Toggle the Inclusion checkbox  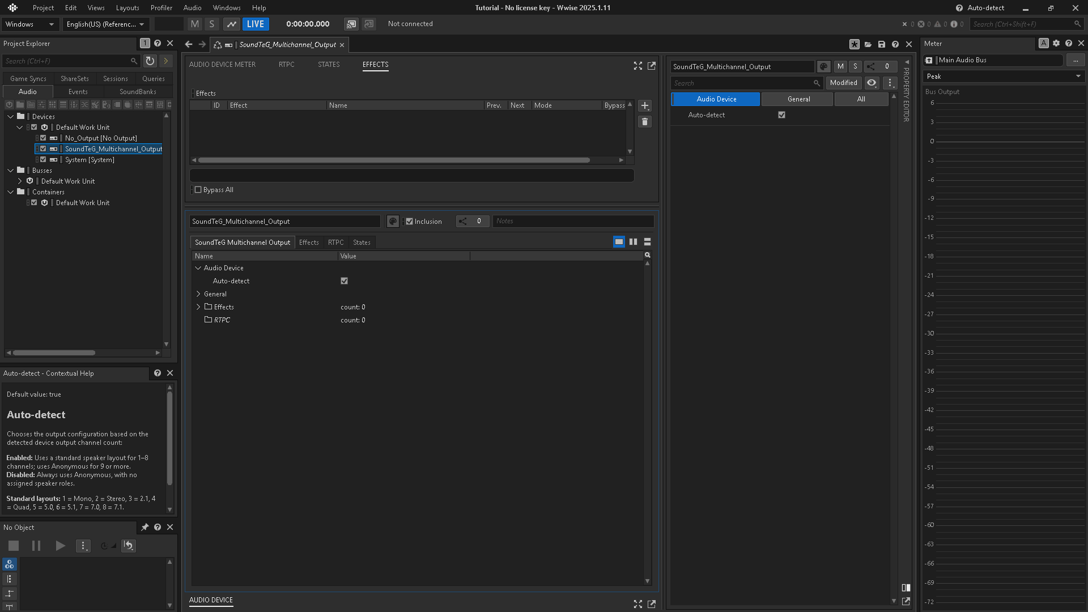(409, 222)
